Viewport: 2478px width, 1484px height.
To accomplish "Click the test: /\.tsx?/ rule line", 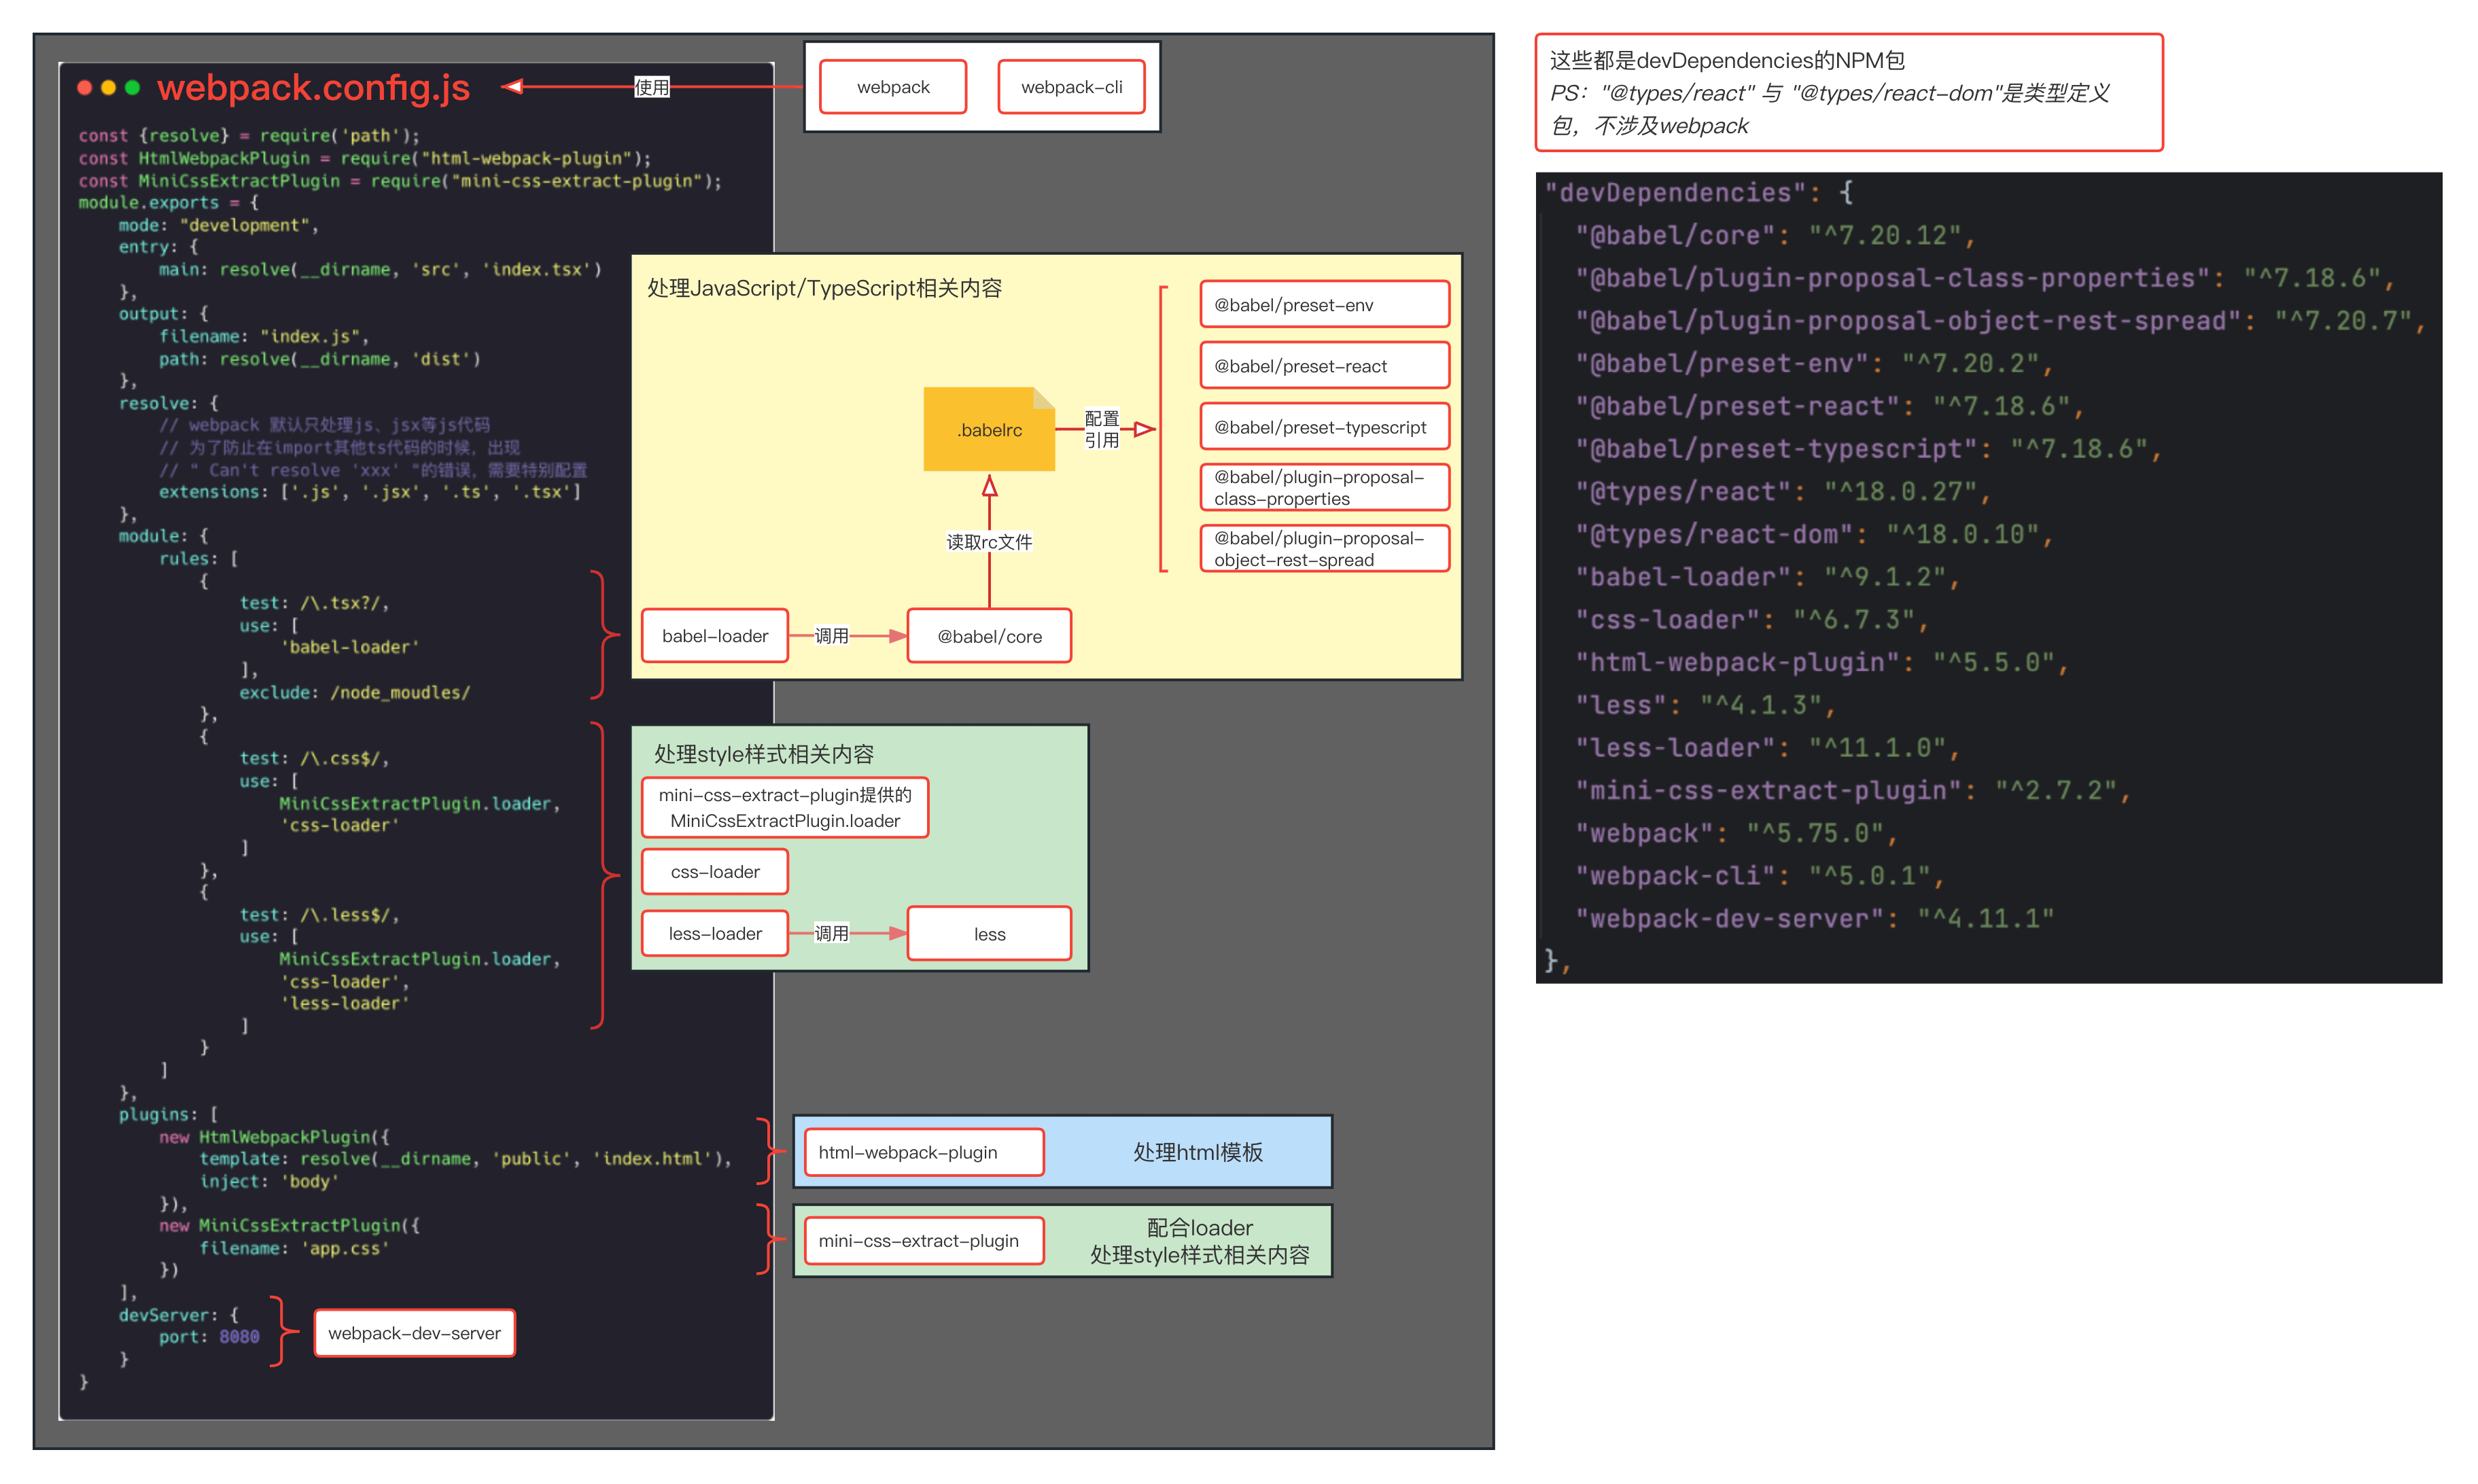I will [x=314, y=603].
